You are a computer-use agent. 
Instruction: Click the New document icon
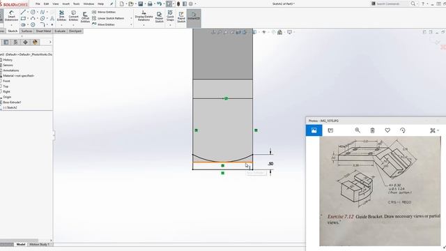coord(122,4)
